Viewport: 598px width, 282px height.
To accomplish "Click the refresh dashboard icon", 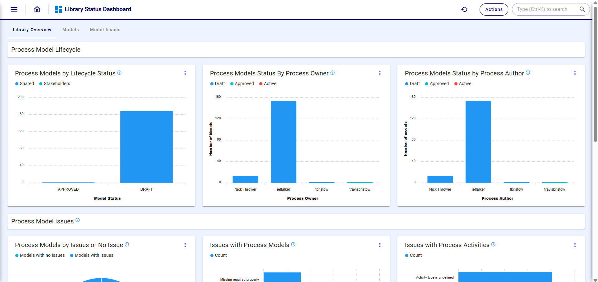I will pyautogui.click(x=465, y=9).
